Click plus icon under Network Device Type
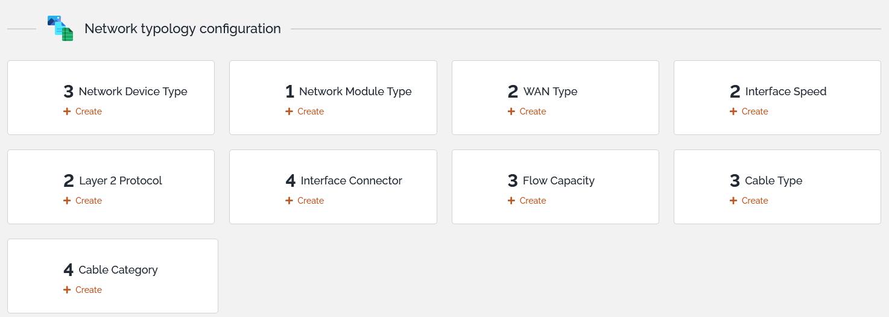The height and width of the screenshot is (317, 889). coord(67,111)
